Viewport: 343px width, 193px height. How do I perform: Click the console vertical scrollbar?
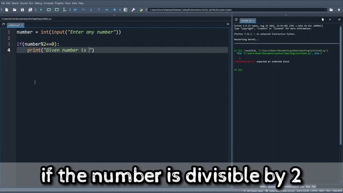(x=341, y=85)
